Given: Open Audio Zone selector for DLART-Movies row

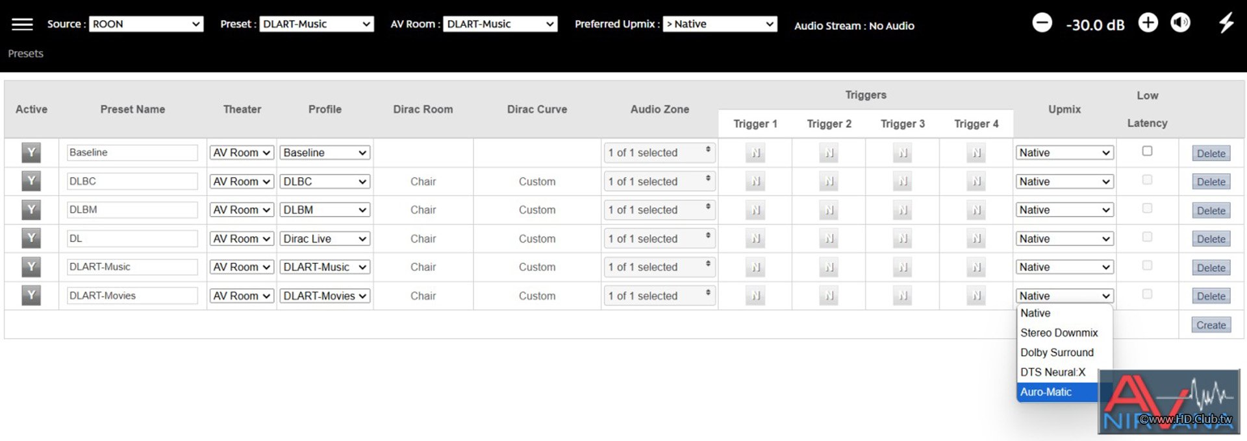Looking at the screenshot, I should pyautogui.click(x=659, y=296).
